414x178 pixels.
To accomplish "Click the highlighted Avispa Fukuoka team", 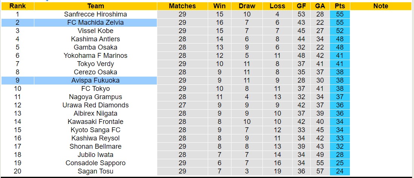I will (x=95, y=80).
